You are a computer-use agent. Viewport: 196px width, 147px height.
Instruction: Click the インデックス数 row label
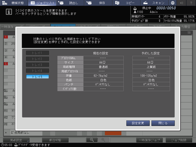tap(71, 89)
